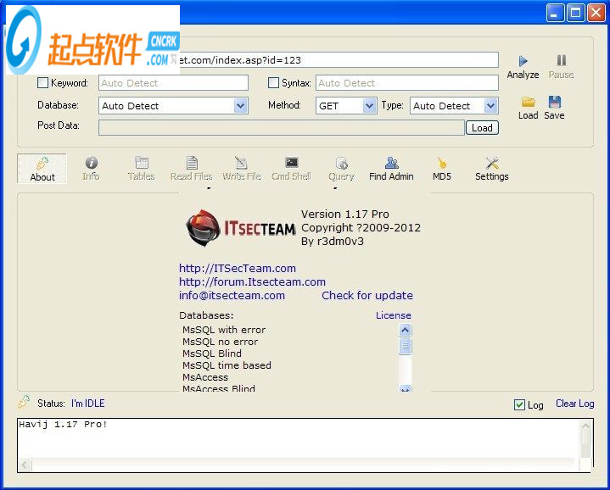Expand the Database dropdown
The image size is (610, 490).
[x=240, y=106]
